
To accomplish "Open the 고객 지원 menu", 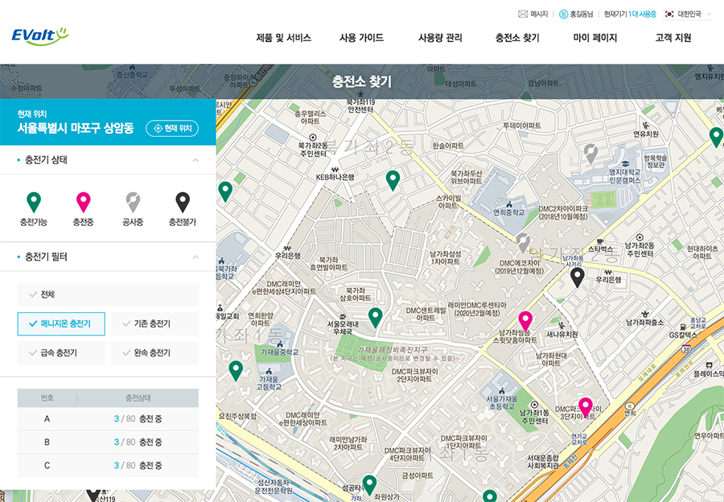I will 673,38.
